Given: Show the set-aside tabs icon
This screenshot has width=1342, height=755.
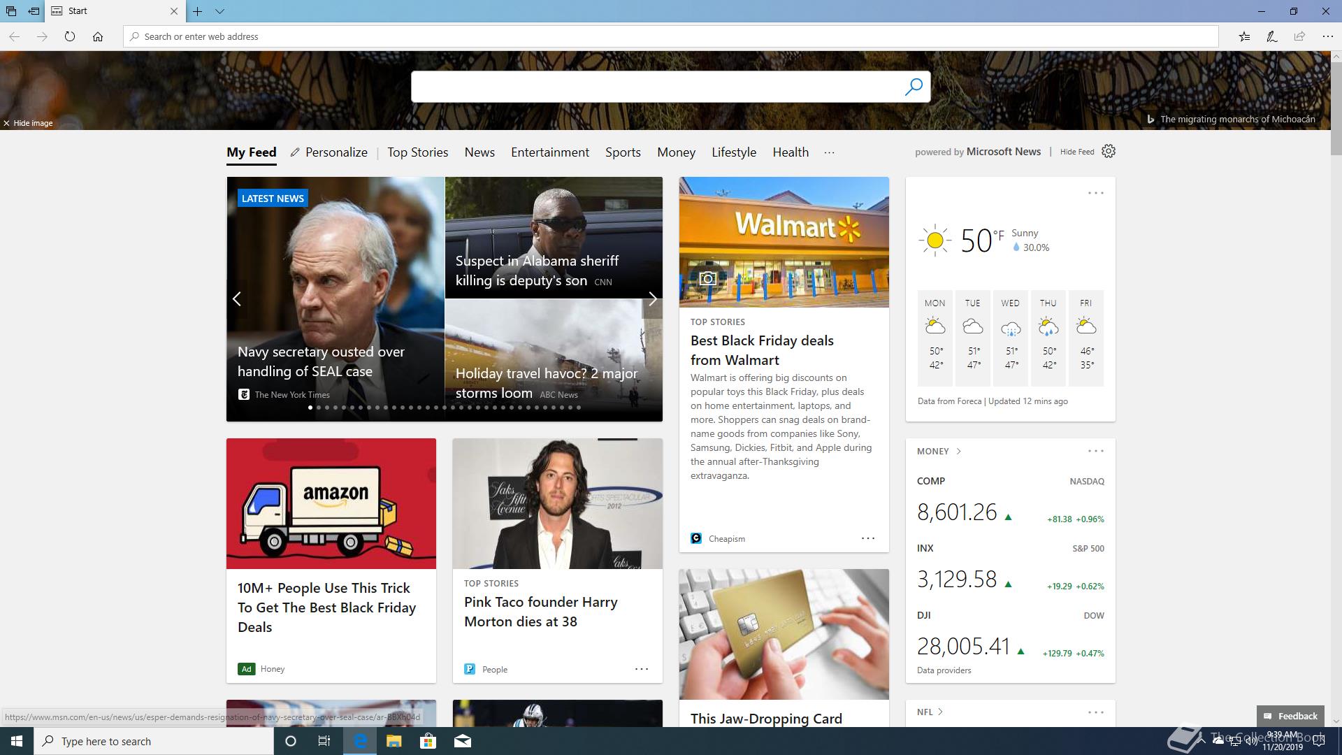Looking at the screenshot, I should coord(11,11).
